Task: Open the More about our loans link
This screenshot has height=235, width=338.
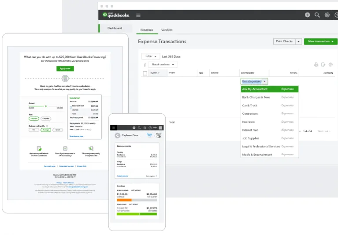Action: (x=76, y=136)
